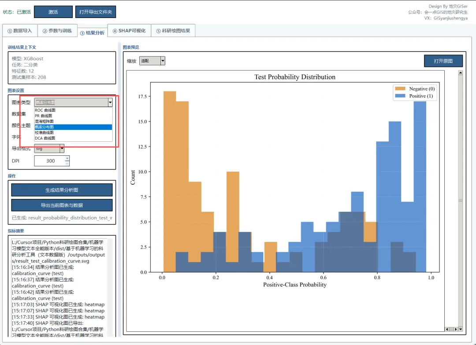Click the chart preview scroll-up arrow
The image size is (476, 345).
click(461, 73)
